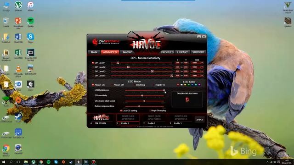
Task: Open USB rate dropdown for DPI Level 4
Action: coord(202,76)
